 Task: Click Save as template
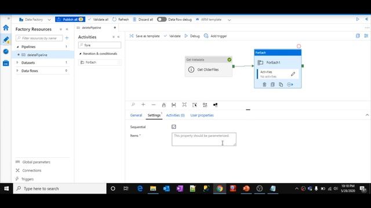tap(144, 36)
